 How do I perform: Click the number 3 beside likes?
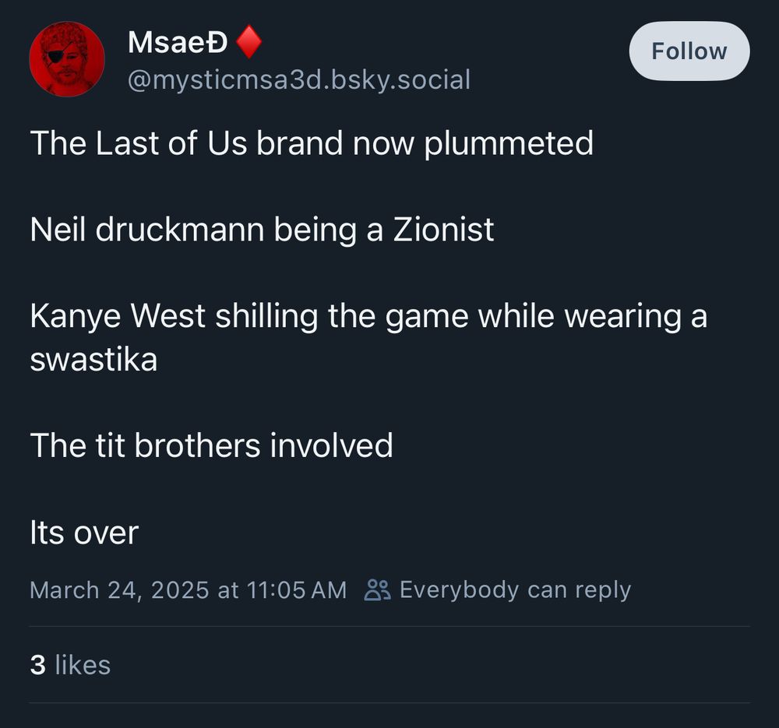pos(37,665)
